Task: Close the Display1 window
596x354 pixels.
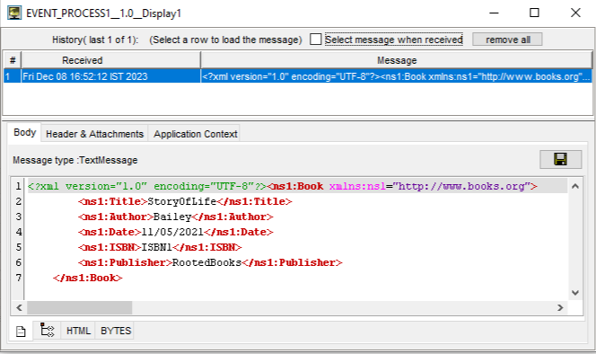Action: click(575, 13)
